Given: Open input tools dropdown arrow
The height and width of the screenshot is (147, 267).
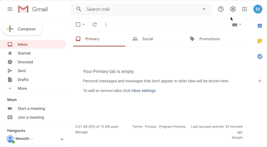Looking at the screenshot, I should (x=240, y=24).
